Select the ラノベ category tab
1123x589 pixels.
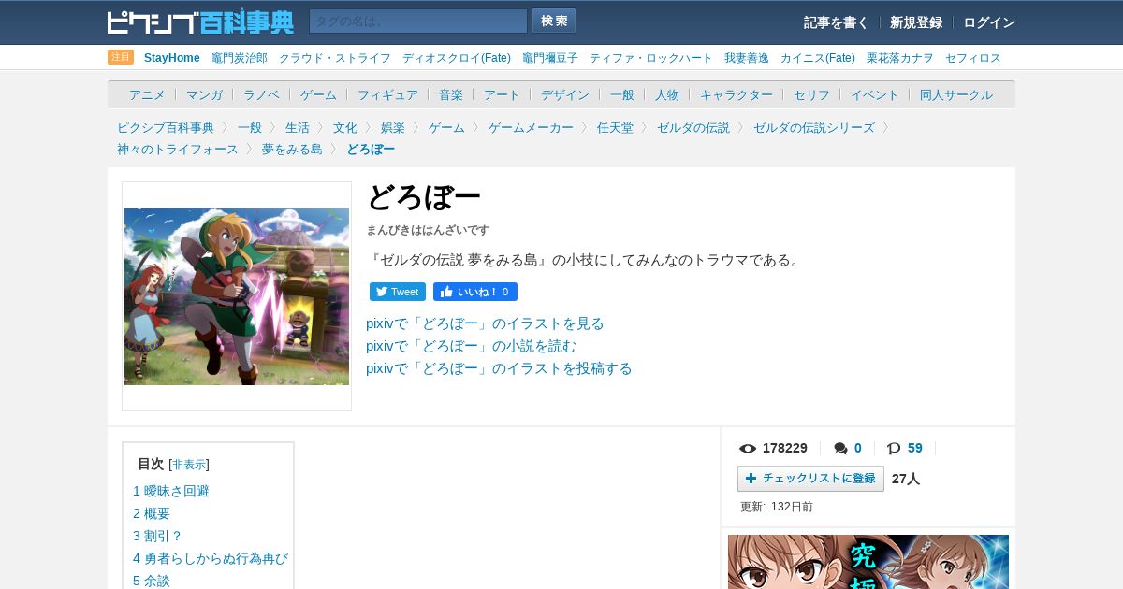click(261, 94)
